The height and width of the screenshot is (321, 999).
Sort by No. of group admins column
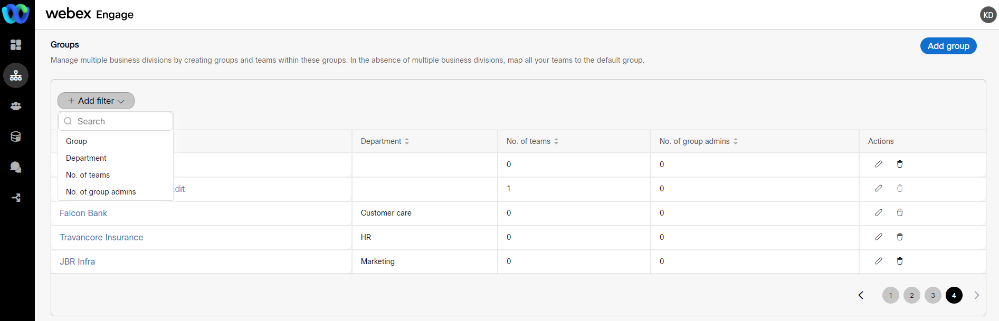(736, 141)
